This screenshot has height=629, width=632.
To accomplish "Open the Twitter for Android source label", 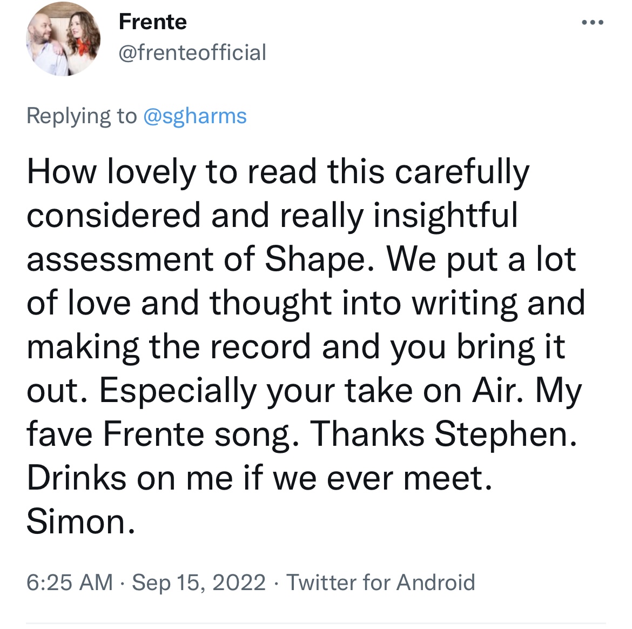I will (x=381, y=583).
